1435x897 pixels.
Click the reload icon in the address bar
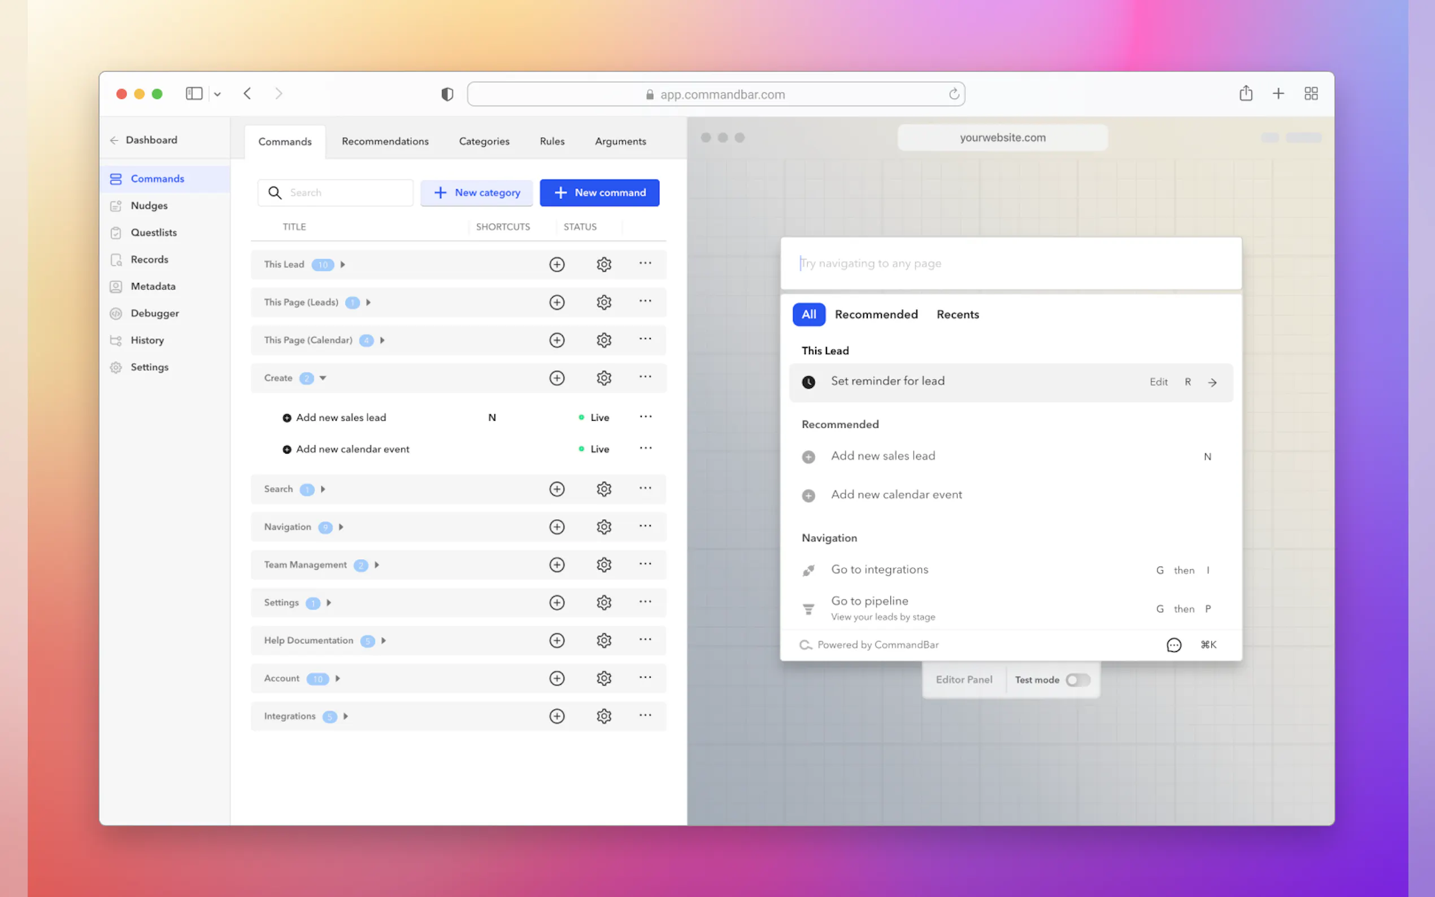pos(953,94)
